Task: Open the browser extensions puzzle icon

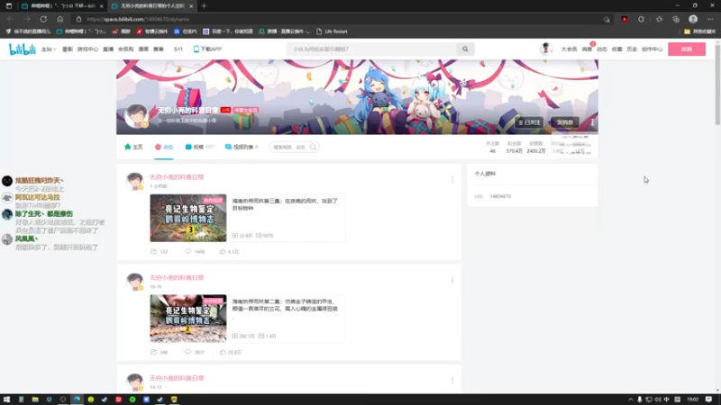Action: 642,19
